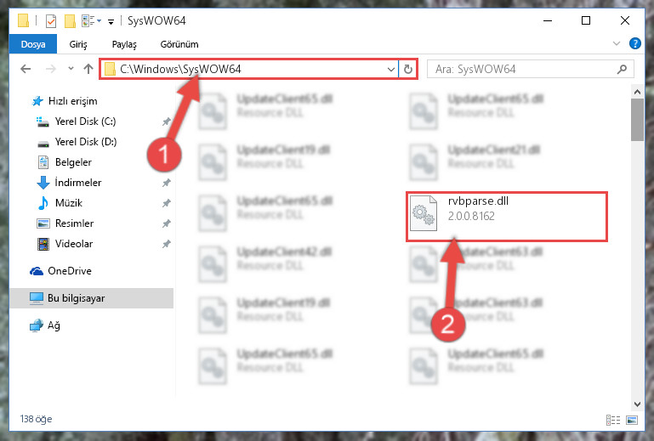Click the Back navigation arrow
The height and width of the screenshot is (441, 654).
26,69
